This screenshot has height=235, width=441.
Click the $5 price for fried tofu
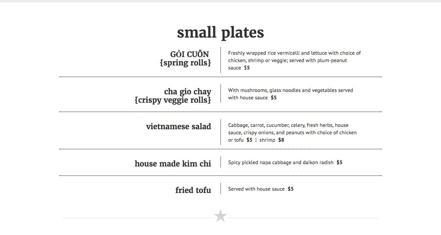290,189
